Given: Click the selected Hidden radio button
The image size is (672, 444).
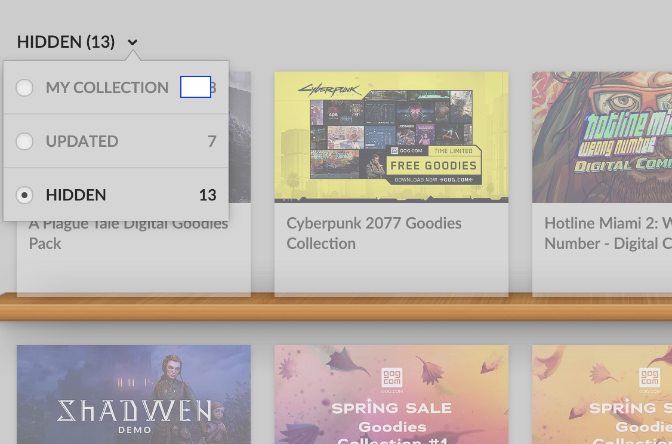Looking at the screenshot, I should point(24,195).
